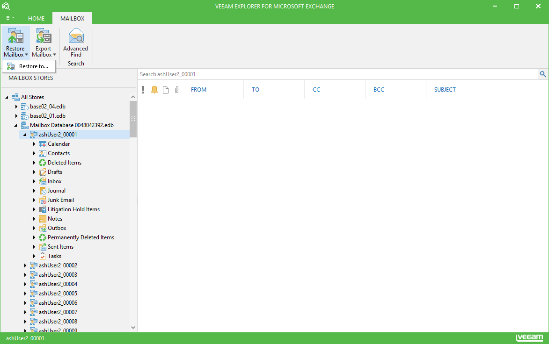Select the MAILBOX ribbon tab
This screenshot has height=344, width=549.
coord(73,19)
